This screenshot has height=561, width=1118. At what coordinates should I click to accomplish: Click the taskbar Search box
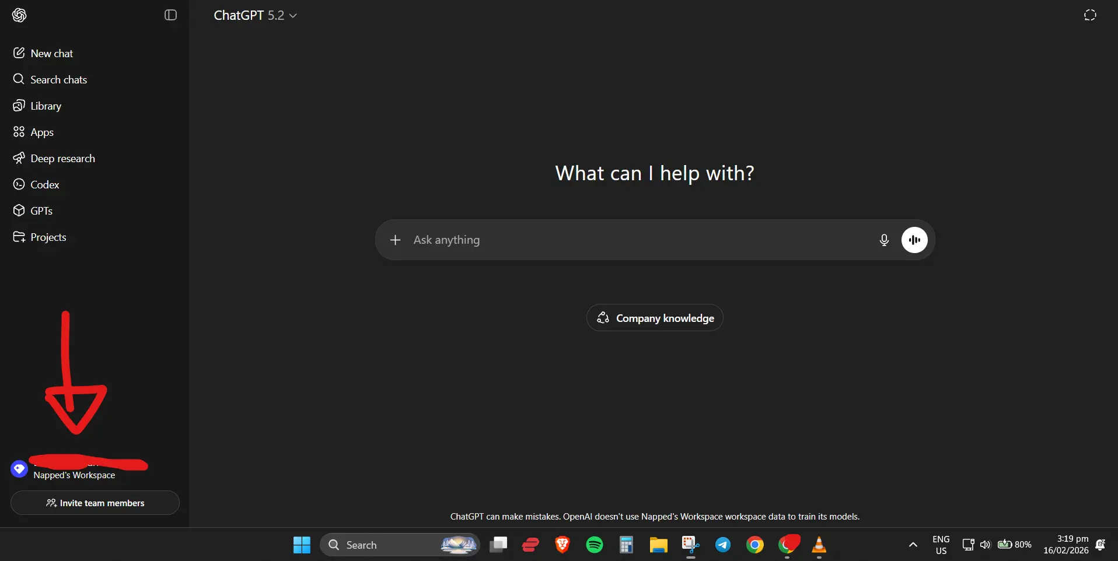click(x=400, y=545)
